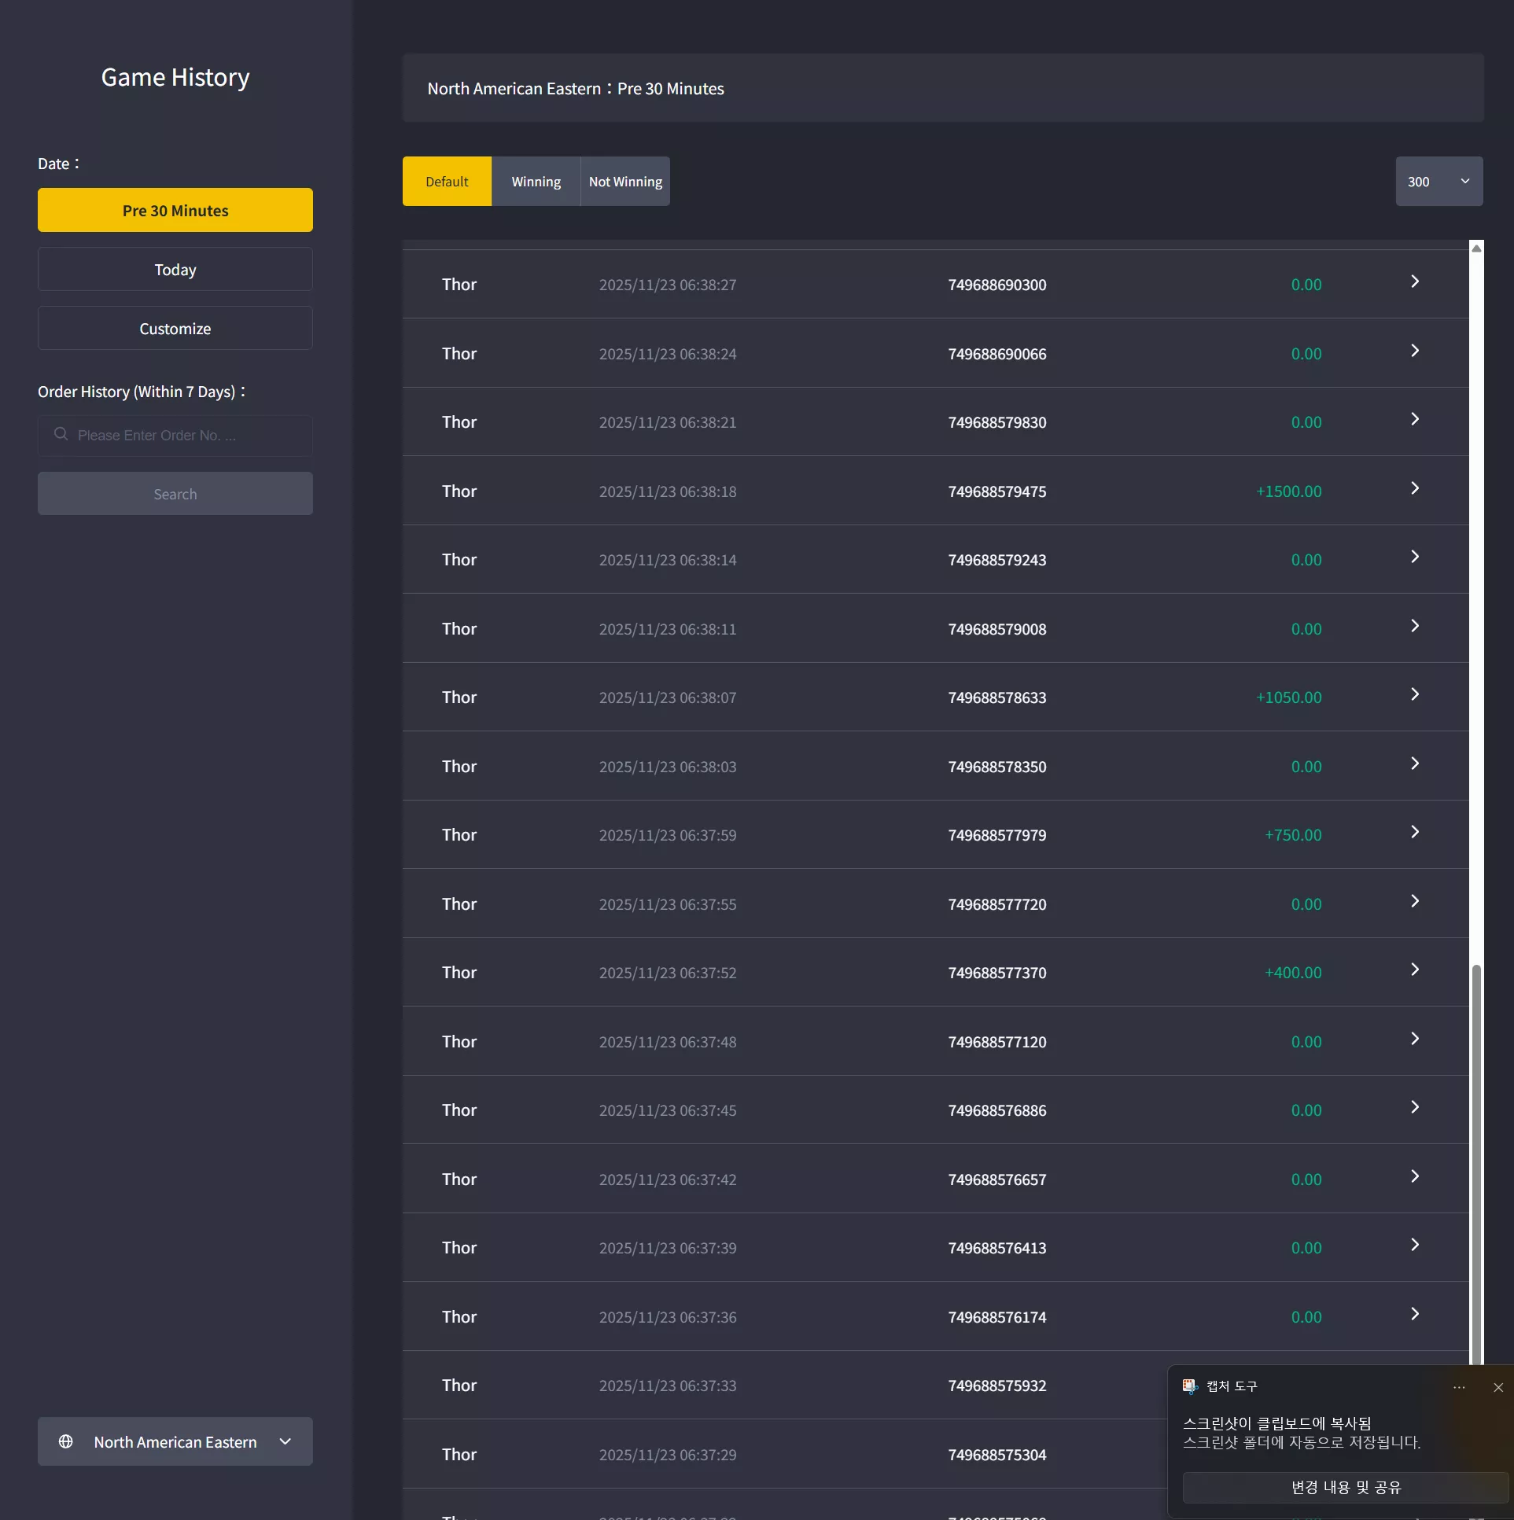Select the Pre 30 Minutes date filter
The height and width of the screenshot is (1520, 1514).
click(x=175, y=210)
